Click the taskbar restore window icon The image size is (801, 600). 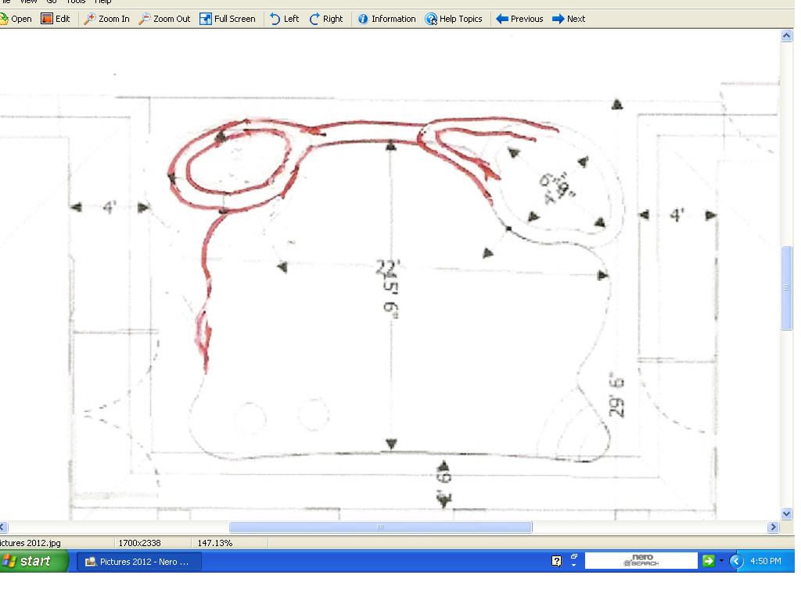[x=573, y=556]
